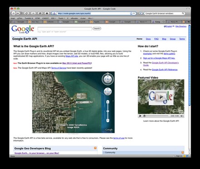Open the Blog navigation link
The height and width of the screenshot is (169, 200).
[x=164, y=39]
